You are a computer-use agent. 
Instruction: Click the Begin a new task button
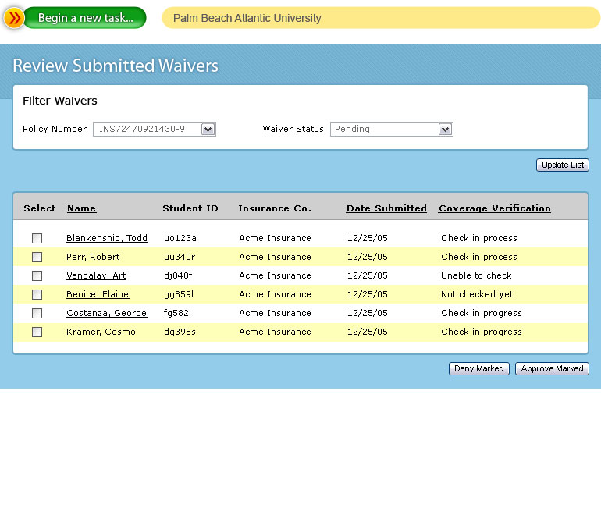coord(85,18)
